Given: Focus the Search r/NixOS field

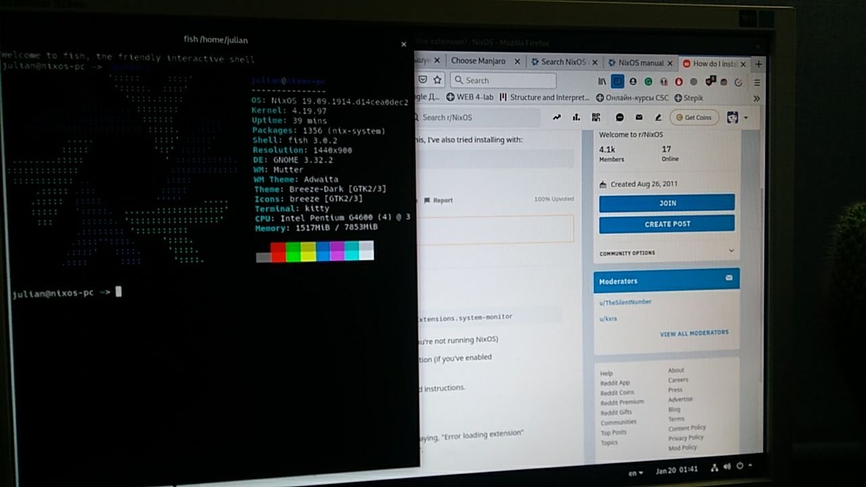Looking at the screenshot, I should (x=478, y=117).
